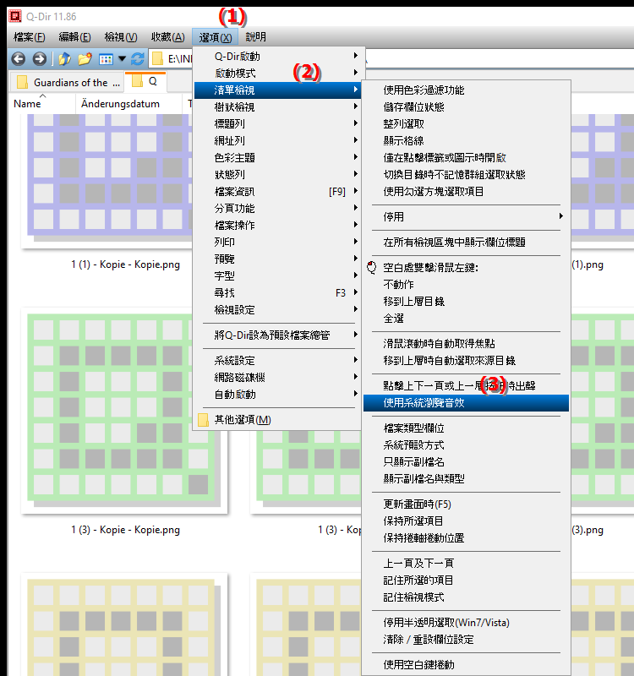Choose 全選 for blank-area click
This screenshot has width=634, height=676.
467,319
